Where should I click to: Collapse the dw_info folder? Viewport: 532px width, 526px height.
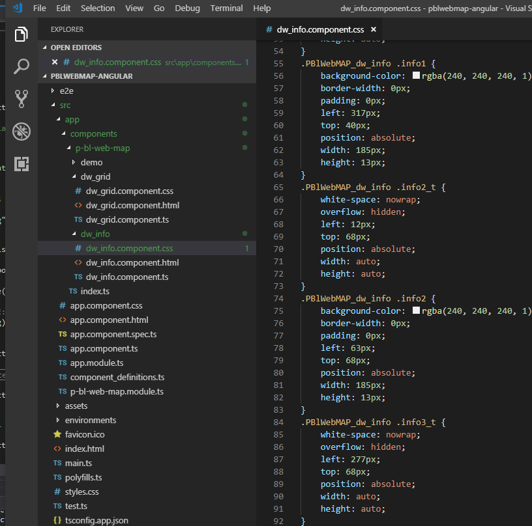[74, 234]
